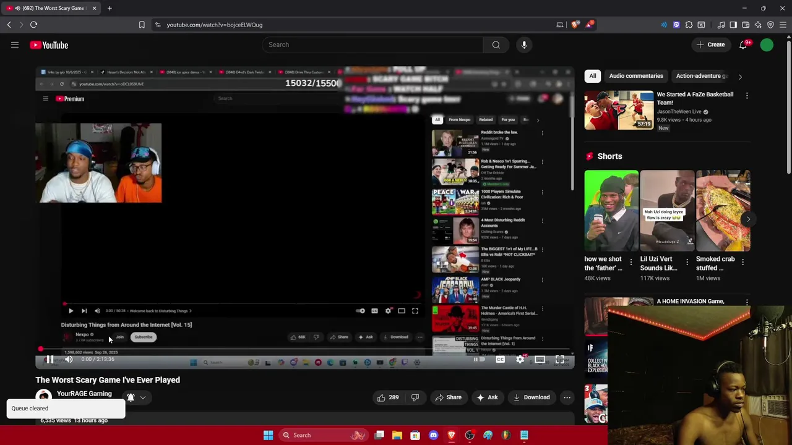792x445 pixels.
Task: Show next shorts with the arrow
Action: [x=748, y=219]
